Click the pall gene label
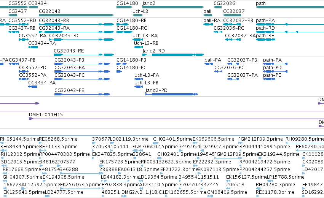 click(x=207, y=11)
